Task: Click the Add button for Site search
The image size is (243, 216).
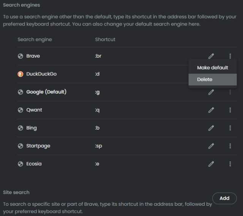Action: pyautogui.click(x=224, y=198)
